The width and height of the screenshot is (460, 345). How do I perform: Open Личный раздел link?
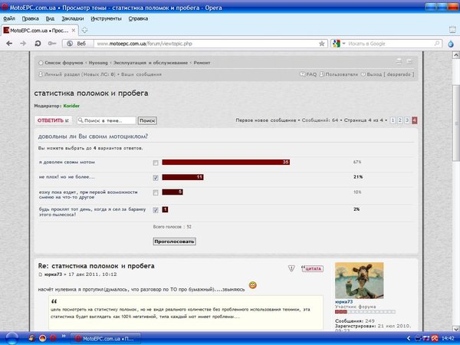[80, 74]
